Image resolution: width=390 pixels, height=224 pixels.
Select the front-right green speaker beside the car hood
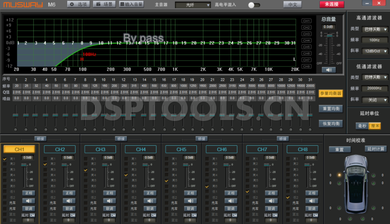[373, 175]
